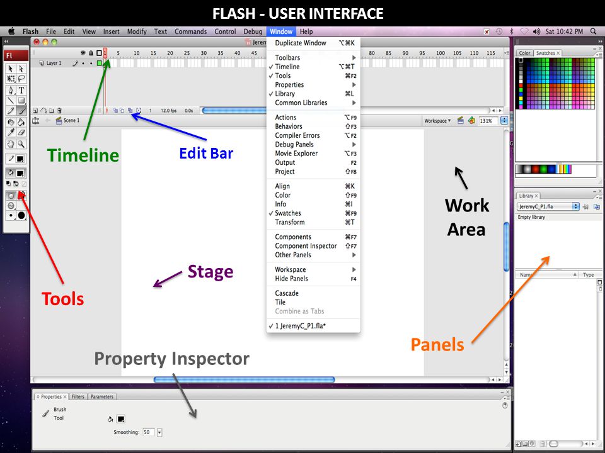Click the New Library Panel icon
This screenshot has height=453, width=605.
597,206
